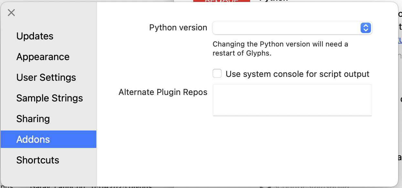
Task: Go to User Settings in sidebar
Action: (46, 78)
